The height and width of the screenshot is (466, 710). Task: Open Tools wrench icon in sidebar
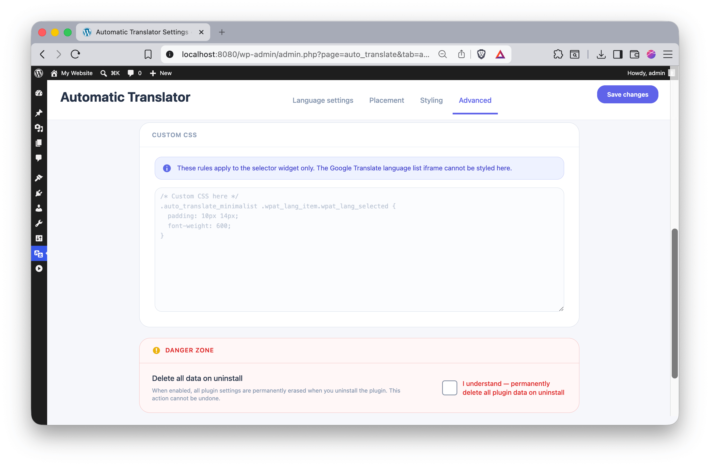coord(39,223)
